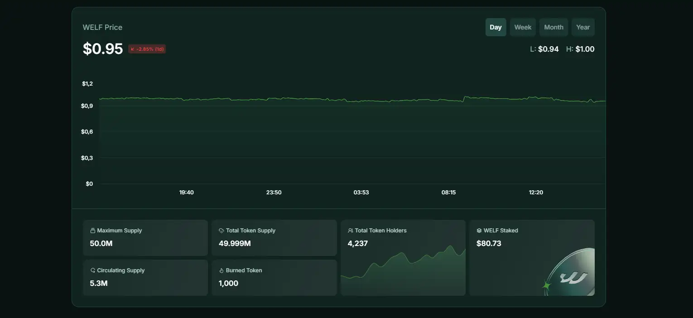This screenshot has height=318, width=693.
Task: Click the price line near 08:15
Action: (x=448, y=100)
